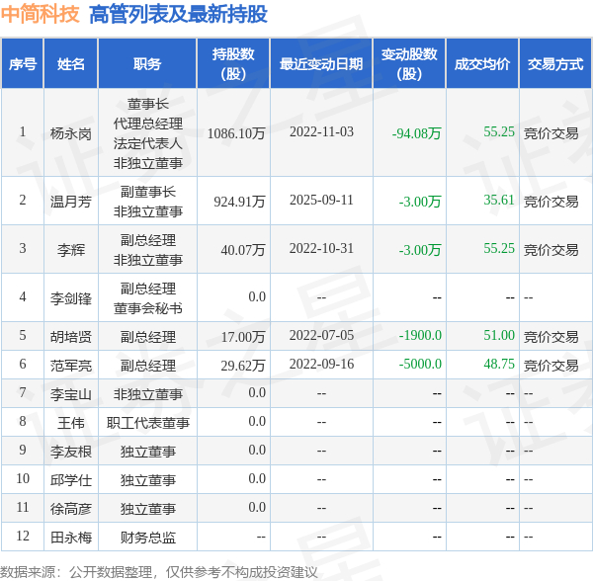Screen dimensions: 593x581
Task: Click the average price 51.00
Action: 499,335
